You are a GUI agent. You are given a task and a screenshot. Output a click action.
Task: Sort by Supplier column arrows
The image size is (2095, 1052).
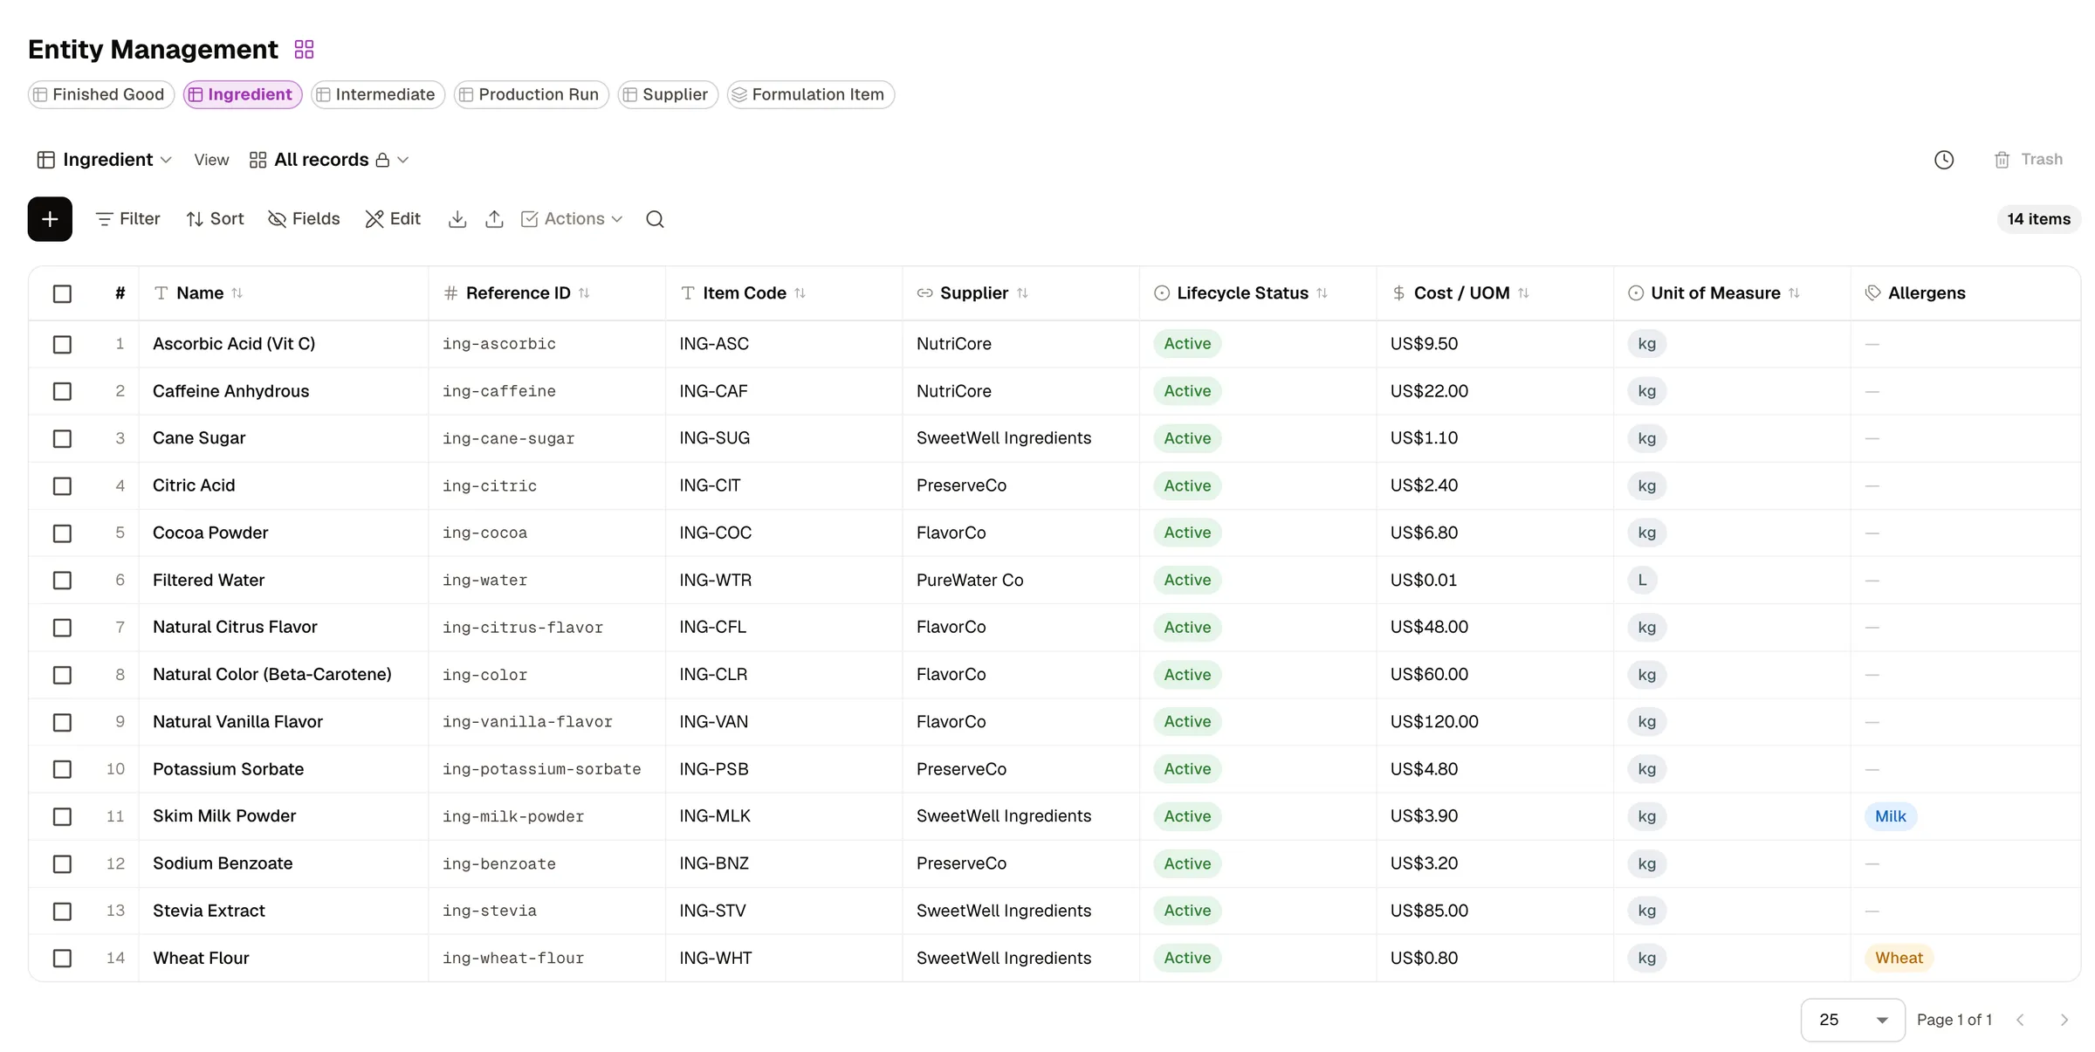(1022, 293)
